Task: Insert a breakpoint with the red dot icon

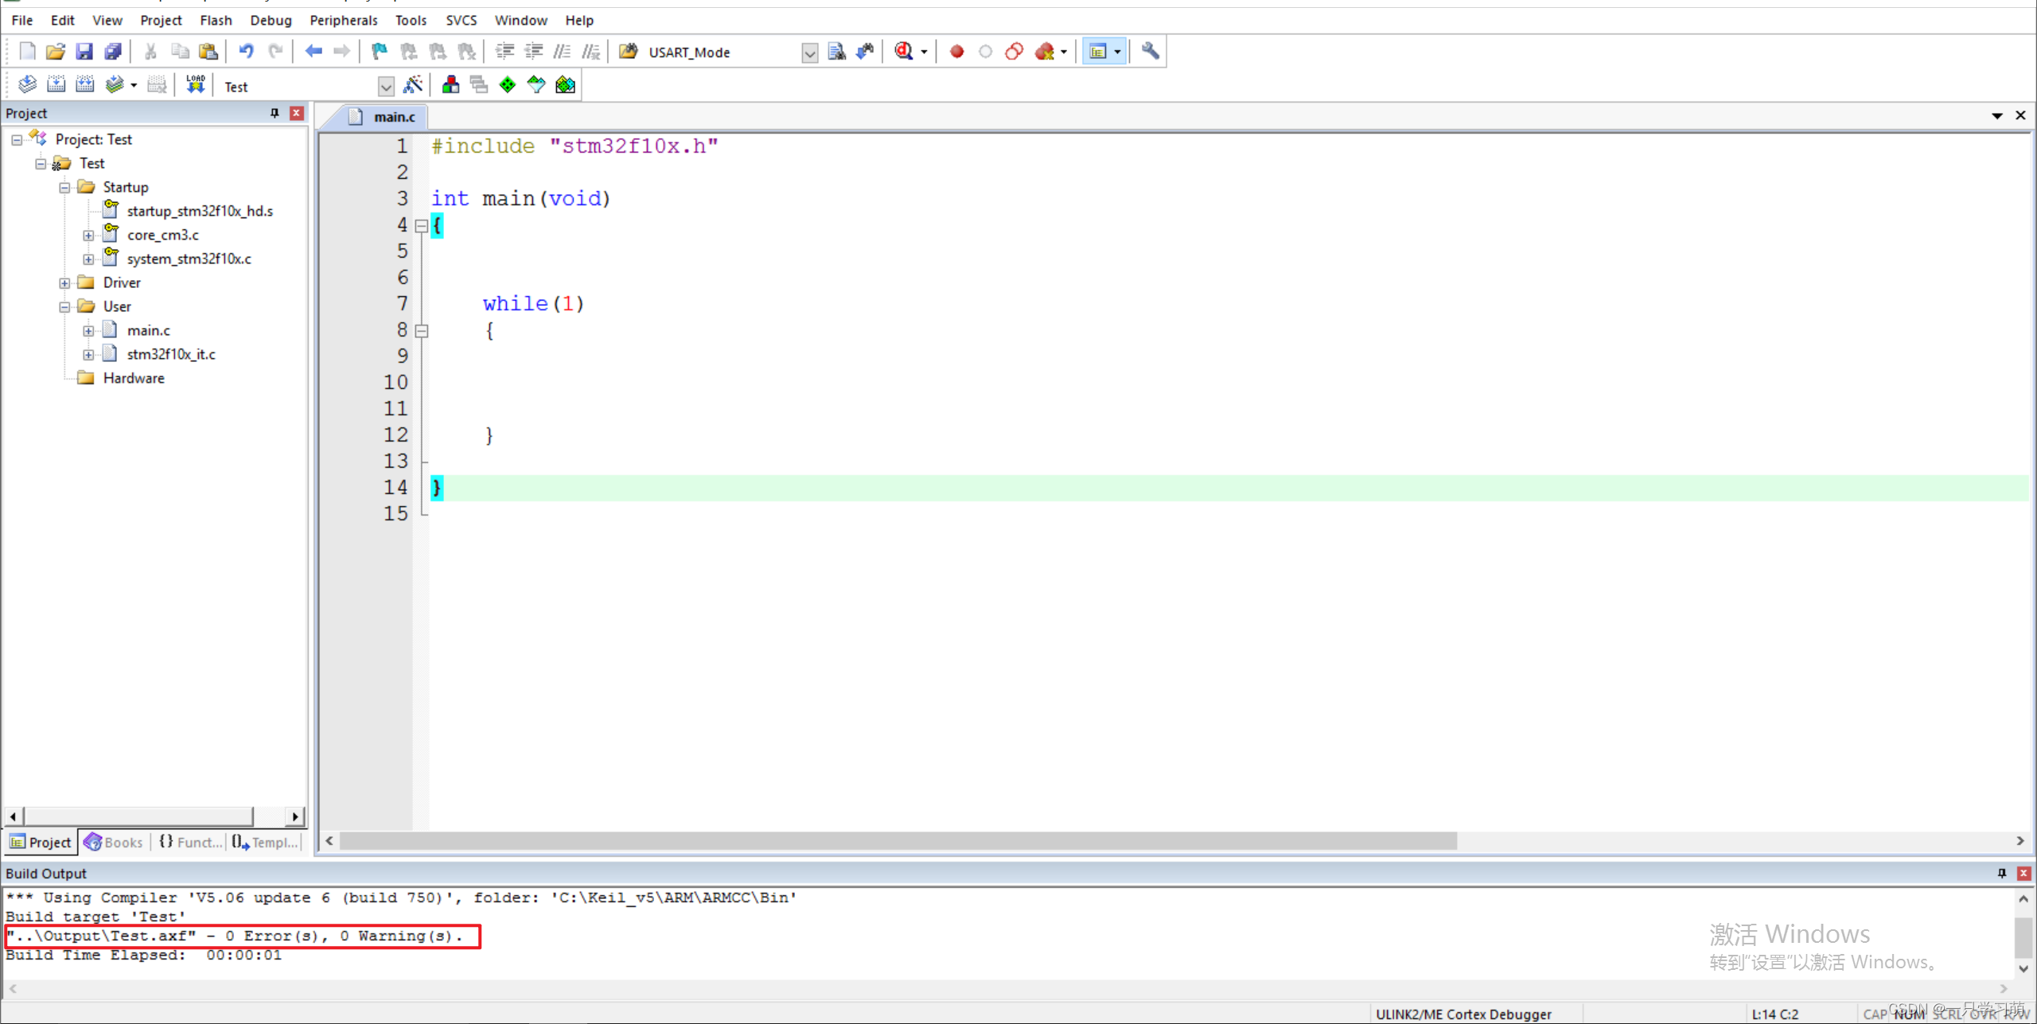Action: tap(956, 52)
